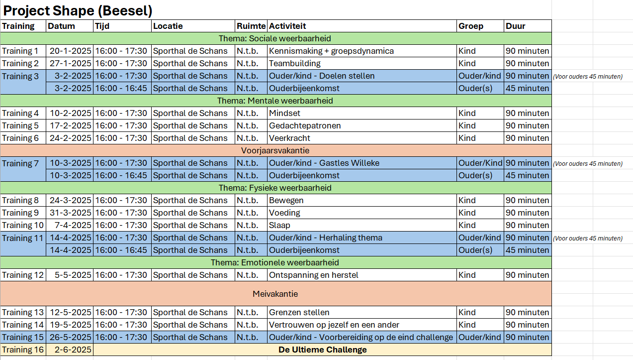Select the "Training 16" cell
The height and width of the screenshot is (360, 633).
pyautogui.click(x=23, y=350)
